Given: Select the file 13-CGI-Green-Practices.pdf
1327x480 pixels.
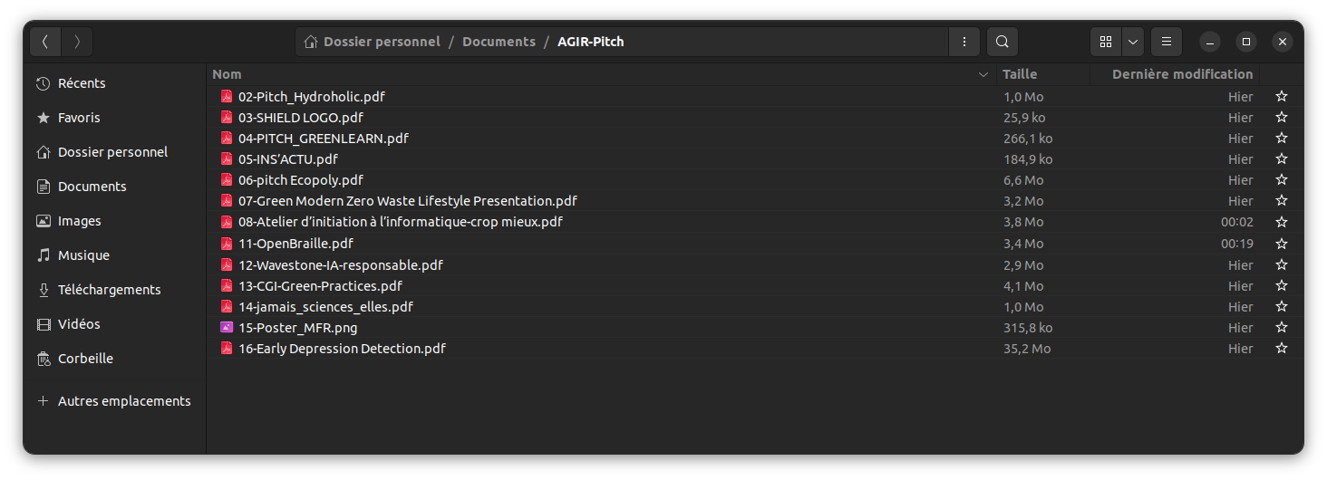Looking at the screenshot, I should click(x=755, y=286).
